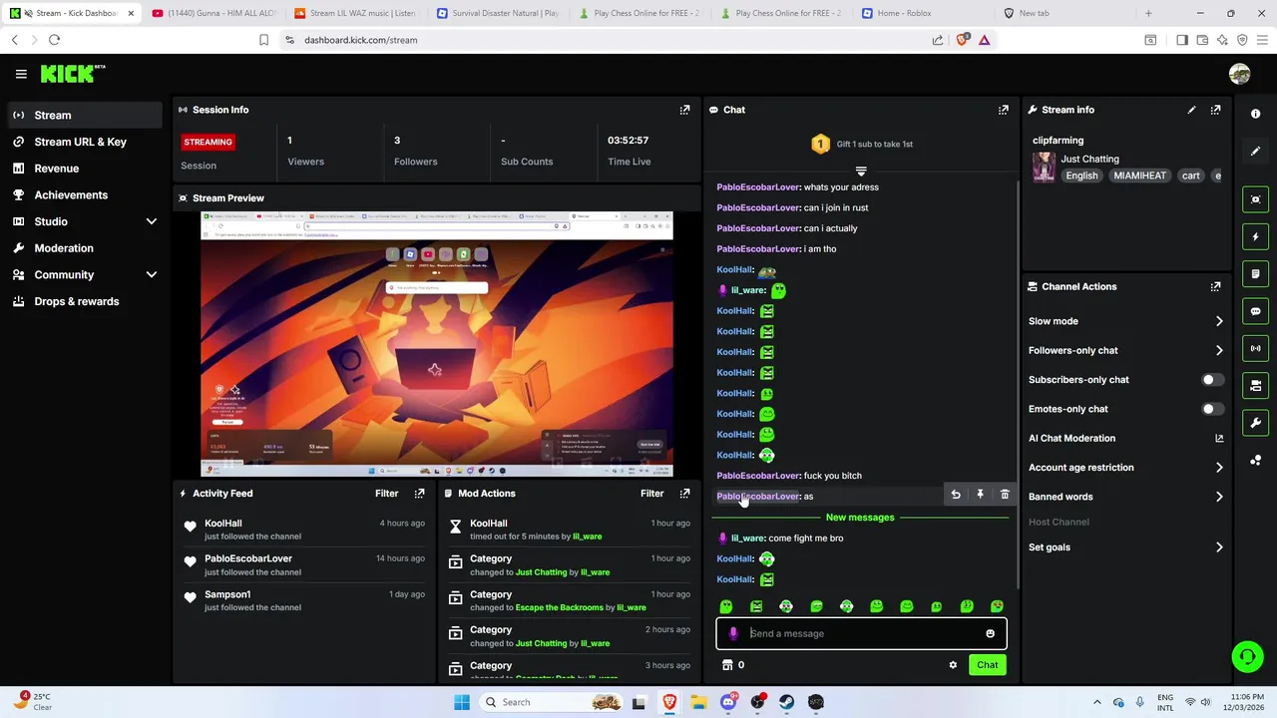Screen dimensions: 1277x718
Task: Open AI Chat Moderation external link
Action: point(1219,438)
